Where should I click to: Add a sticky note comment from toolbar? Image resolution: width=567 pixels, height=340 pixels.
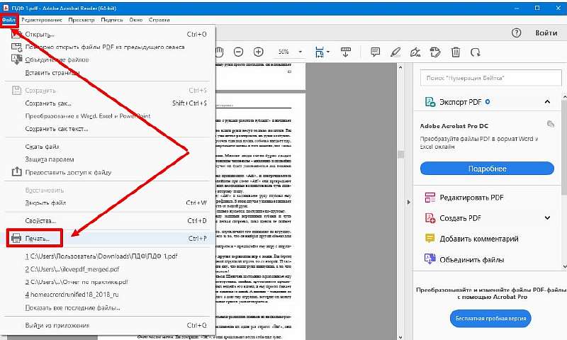coord(376,52)
